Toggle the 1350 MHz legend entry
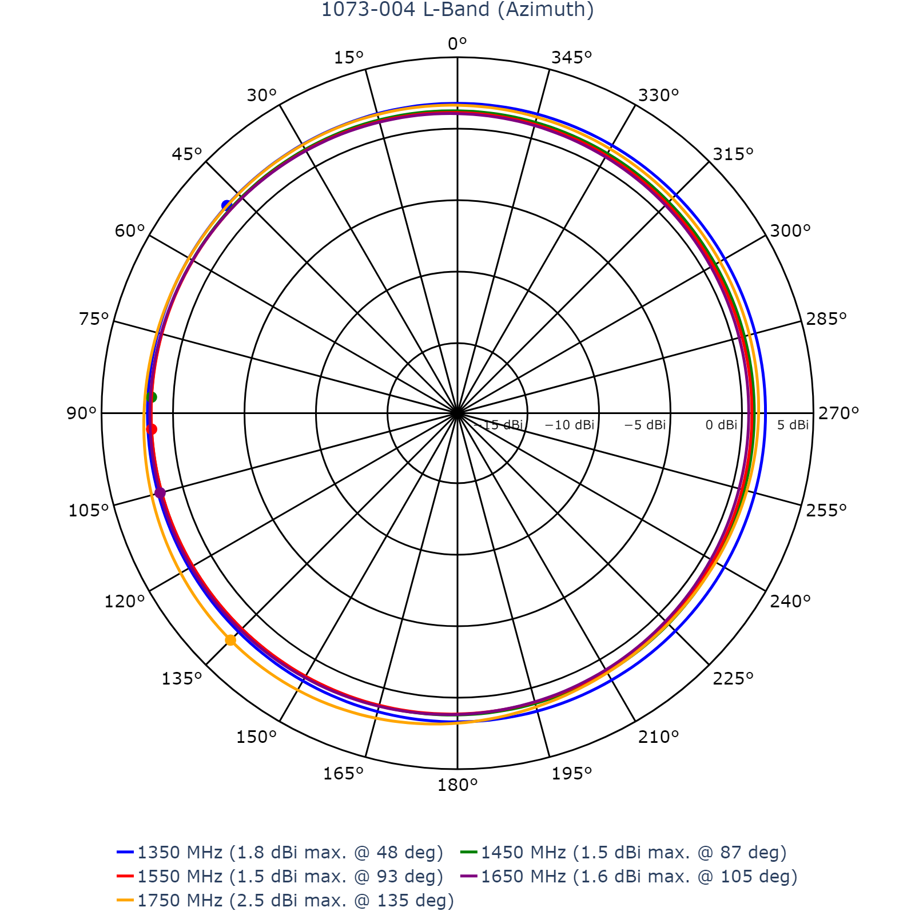This screenshot has width=915, height=915. pyautogui.click(x=280, y=853)
